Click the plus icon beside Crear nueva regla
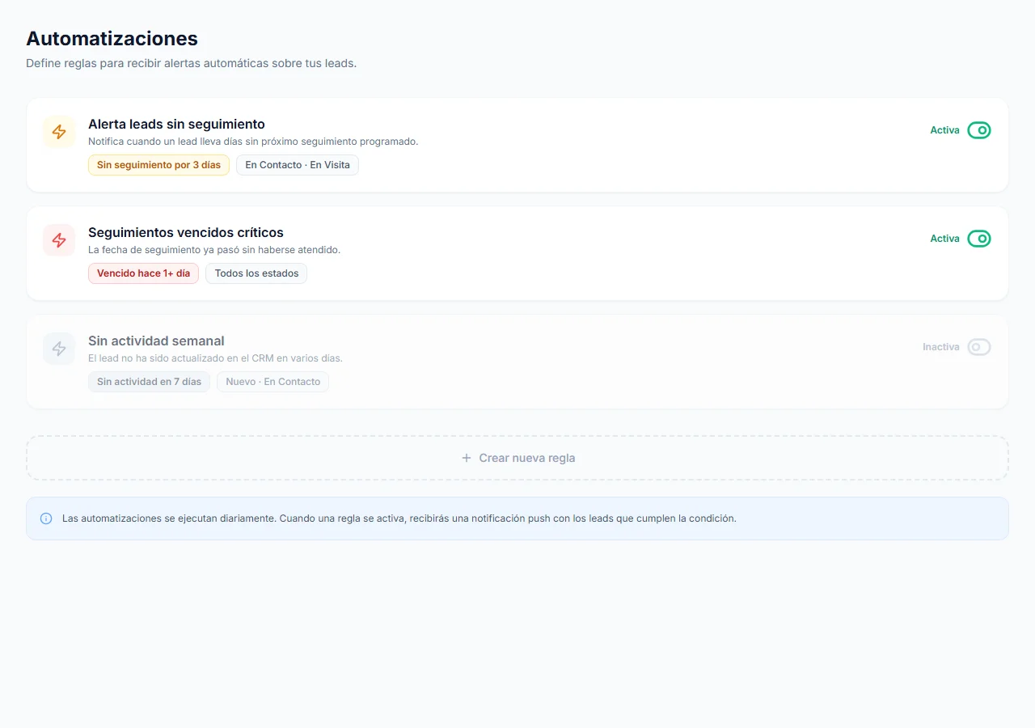This screenshot has height=728, width=1035. point(467,458)
